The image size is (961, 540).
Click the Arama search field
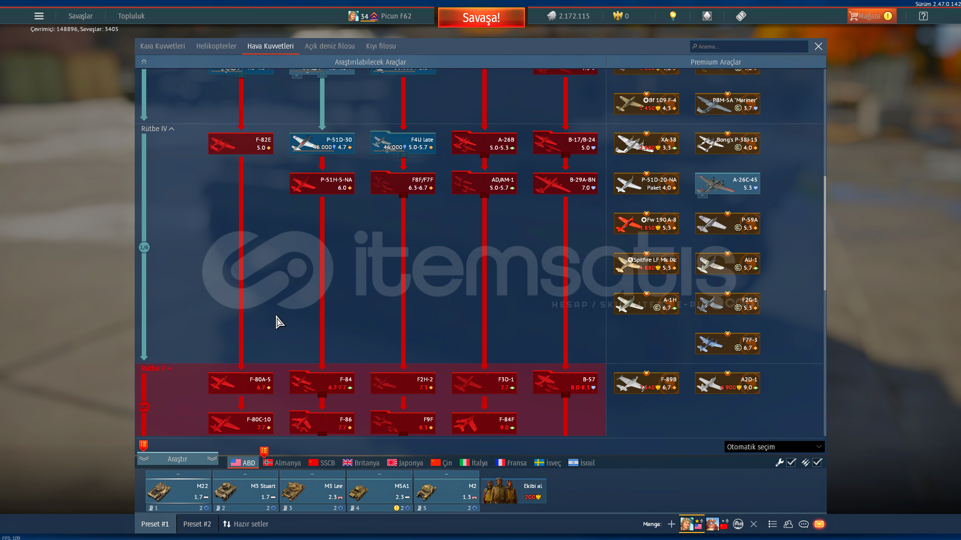coord(749,47)
